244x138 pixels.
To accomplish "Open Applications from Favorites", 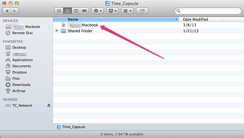I will point(26,60).
